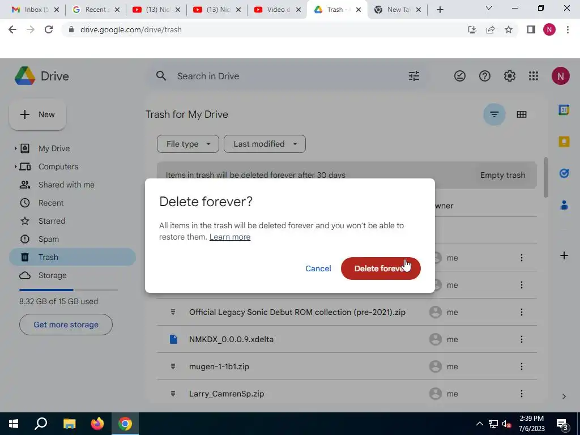580x435 pixels.
Task: Click the file list scrollbar
Action: click(x=545, y=177)
